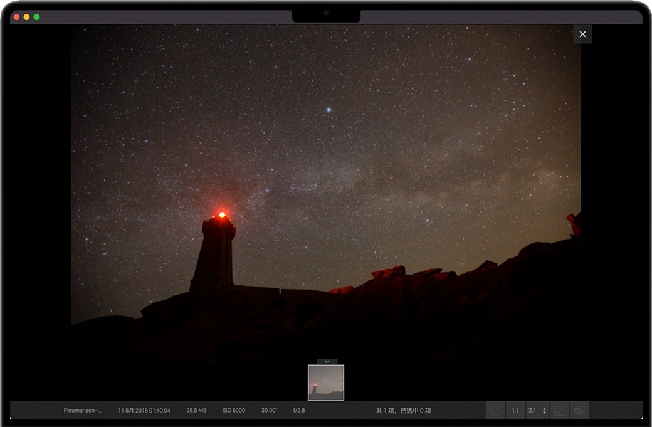Screen dimensions: 652x427
Task: Click the single image view icon
Action: [x=559, y=411]
